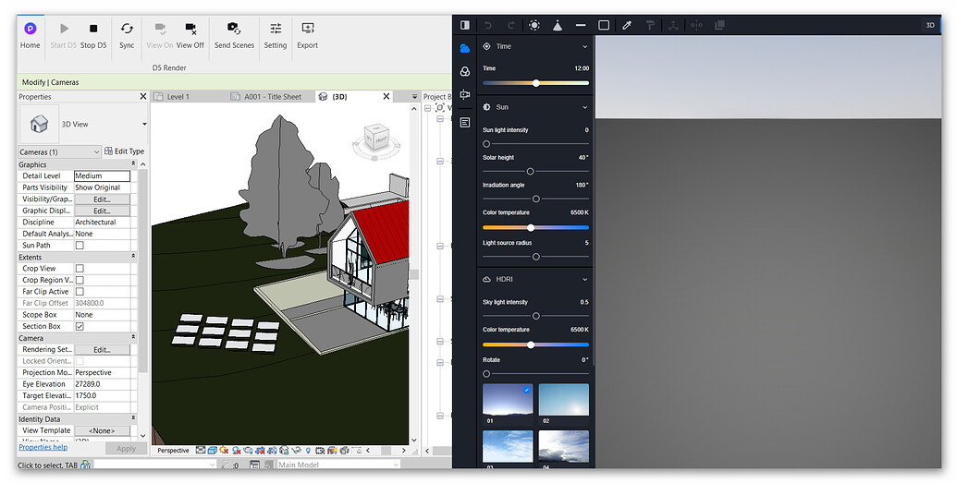Collapse the D5 Time section chevron

click(584, 46)
